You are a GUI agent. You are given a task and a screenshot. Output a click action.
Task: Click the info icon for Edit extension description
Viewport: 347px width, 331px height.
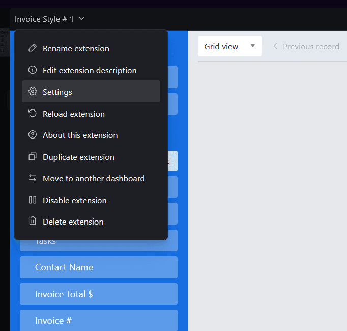[x=33, y=70]
